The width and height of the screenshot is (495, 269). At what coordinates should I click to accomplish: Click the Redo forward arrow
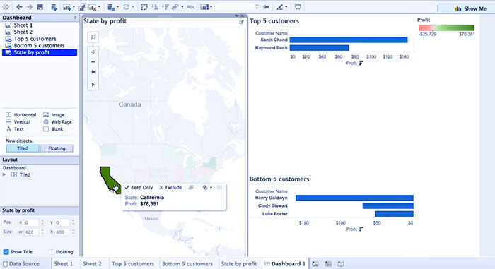coord(30,6)
